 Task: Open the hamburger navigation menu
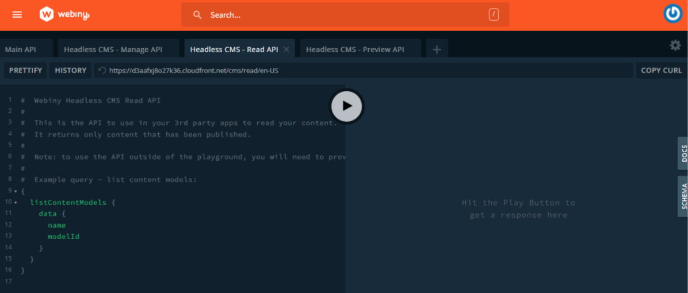17,14
